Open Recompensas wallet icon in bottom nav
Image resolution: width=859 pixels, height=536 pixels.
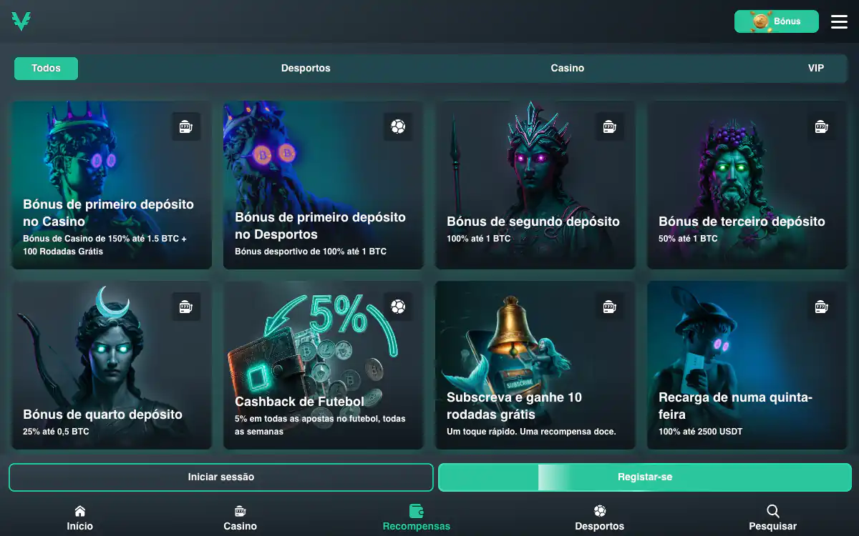[x=417, y=512]
